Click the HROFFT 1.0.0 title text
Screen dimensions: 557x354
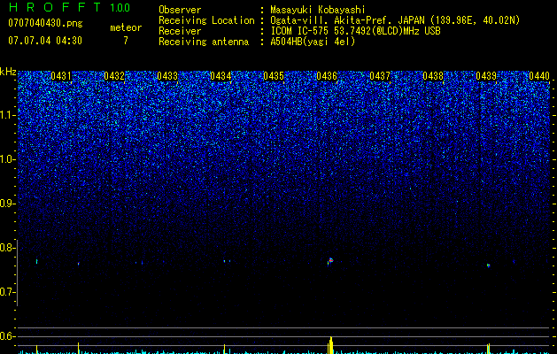pos(69,7)
